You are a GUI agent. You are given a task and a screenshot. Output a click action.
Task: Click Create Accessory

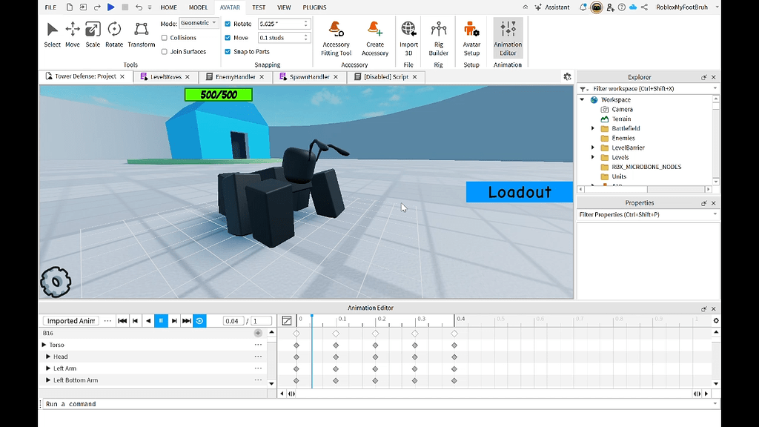(x=375, y=36)
